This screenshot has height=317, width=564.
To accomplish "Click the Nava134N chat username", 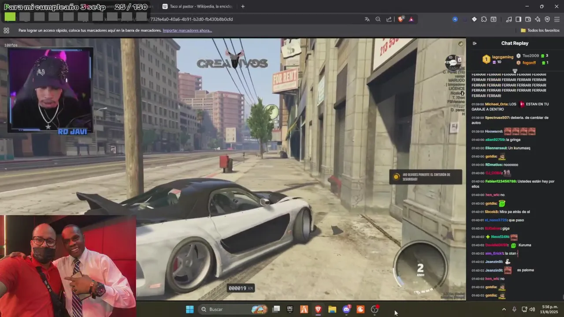I will coord(500,237).
